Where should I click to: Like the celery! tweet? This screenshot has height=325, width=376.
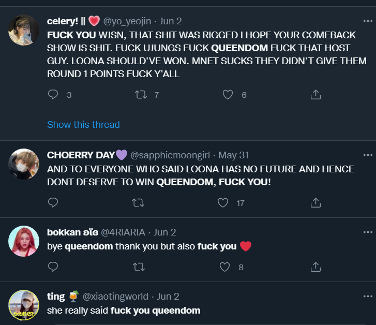[x=228, y=95]
